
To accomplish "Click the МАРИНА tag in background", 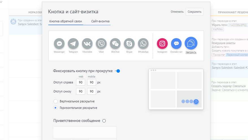I will tap(218, 29).
